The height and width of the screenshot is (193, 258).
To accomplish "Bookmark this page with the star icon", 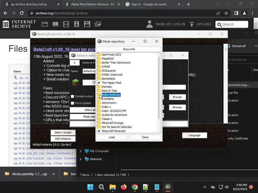I will 226,13.
